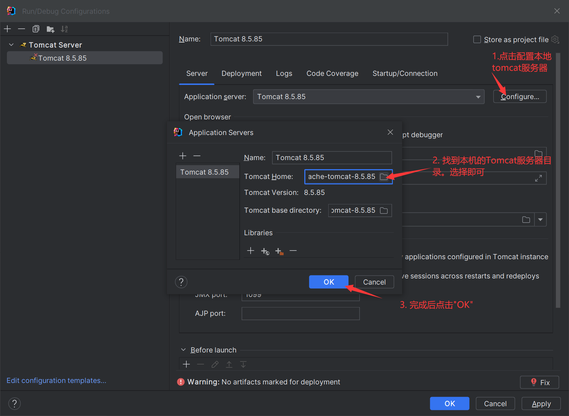Open help in Application Servers dialog

181,282
